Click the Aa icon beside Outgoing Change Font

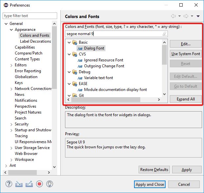(x=80, y=66)
